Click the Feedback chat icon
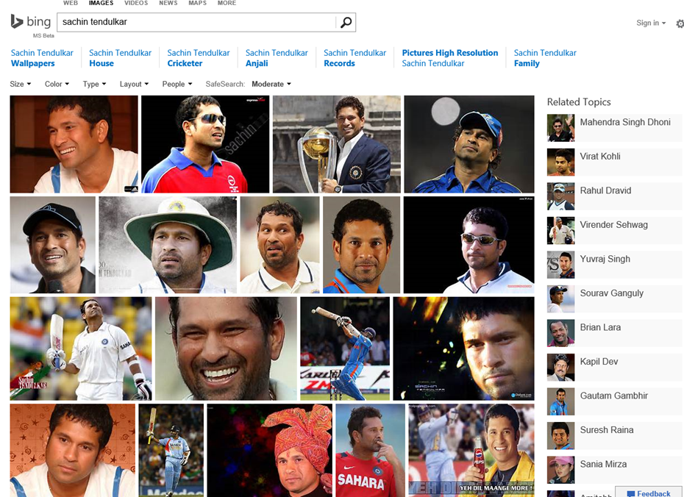The height and width of the screenshot is (497, 684). (x=631, y=493)
